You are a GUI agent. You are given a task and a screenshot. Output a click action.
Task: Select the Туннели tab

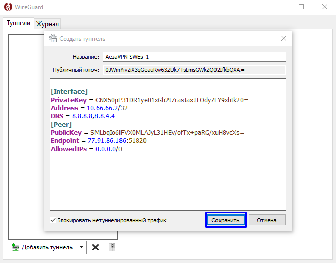pyautogui.click(x=18, y=23)
